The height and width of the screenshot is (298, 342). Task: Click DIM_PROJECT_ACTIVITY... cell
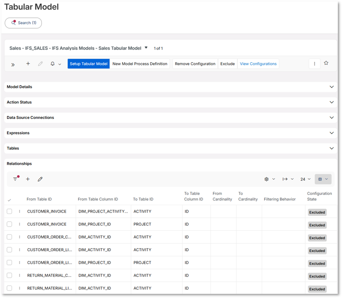(x=103, y=211)
